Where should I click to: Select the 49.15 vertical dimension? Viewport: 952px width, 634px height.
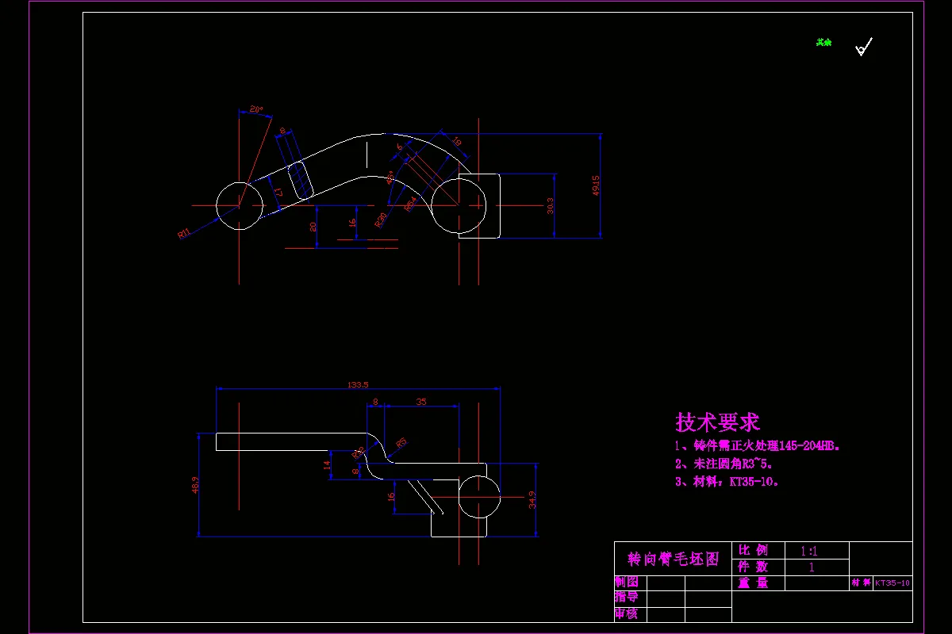click(x=596, y=185)
